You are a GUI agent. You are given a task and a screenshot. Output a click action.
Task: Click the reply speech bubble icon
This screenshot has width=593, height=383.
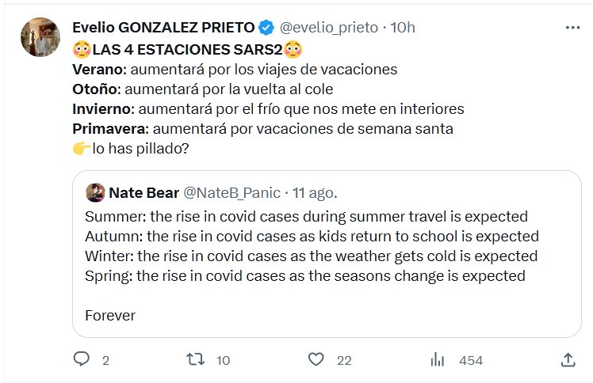[x=82, y=360]
